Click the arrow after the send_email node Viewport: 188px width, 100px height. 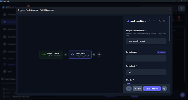pyautogui.click(x=94, y=55)
